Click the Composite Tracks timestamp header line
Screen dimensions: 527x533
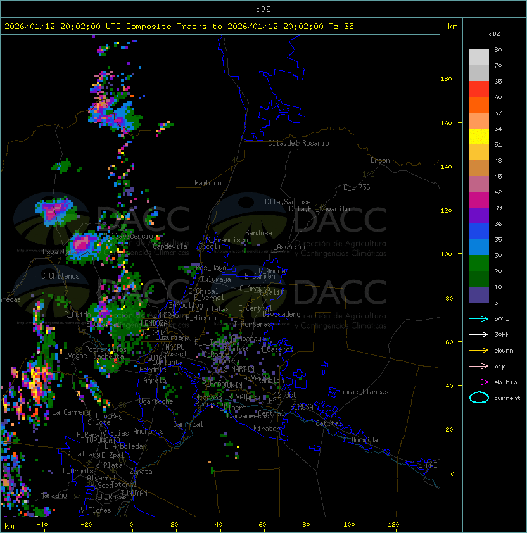click(179, 27)
